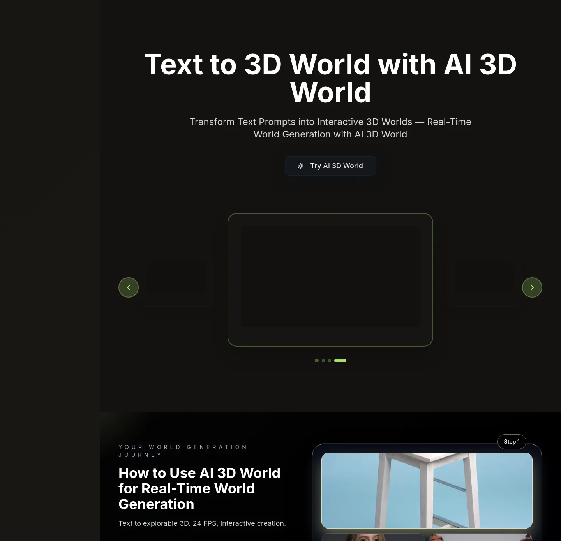
Task: Click the Step 1 badge
Action: point(512,442)
